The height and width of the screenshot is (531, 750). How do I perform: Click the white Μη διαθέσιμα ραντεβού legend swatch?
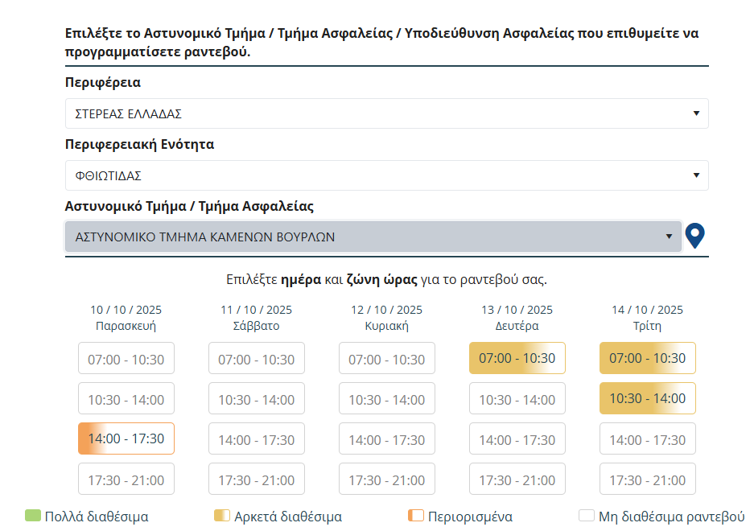586,516
